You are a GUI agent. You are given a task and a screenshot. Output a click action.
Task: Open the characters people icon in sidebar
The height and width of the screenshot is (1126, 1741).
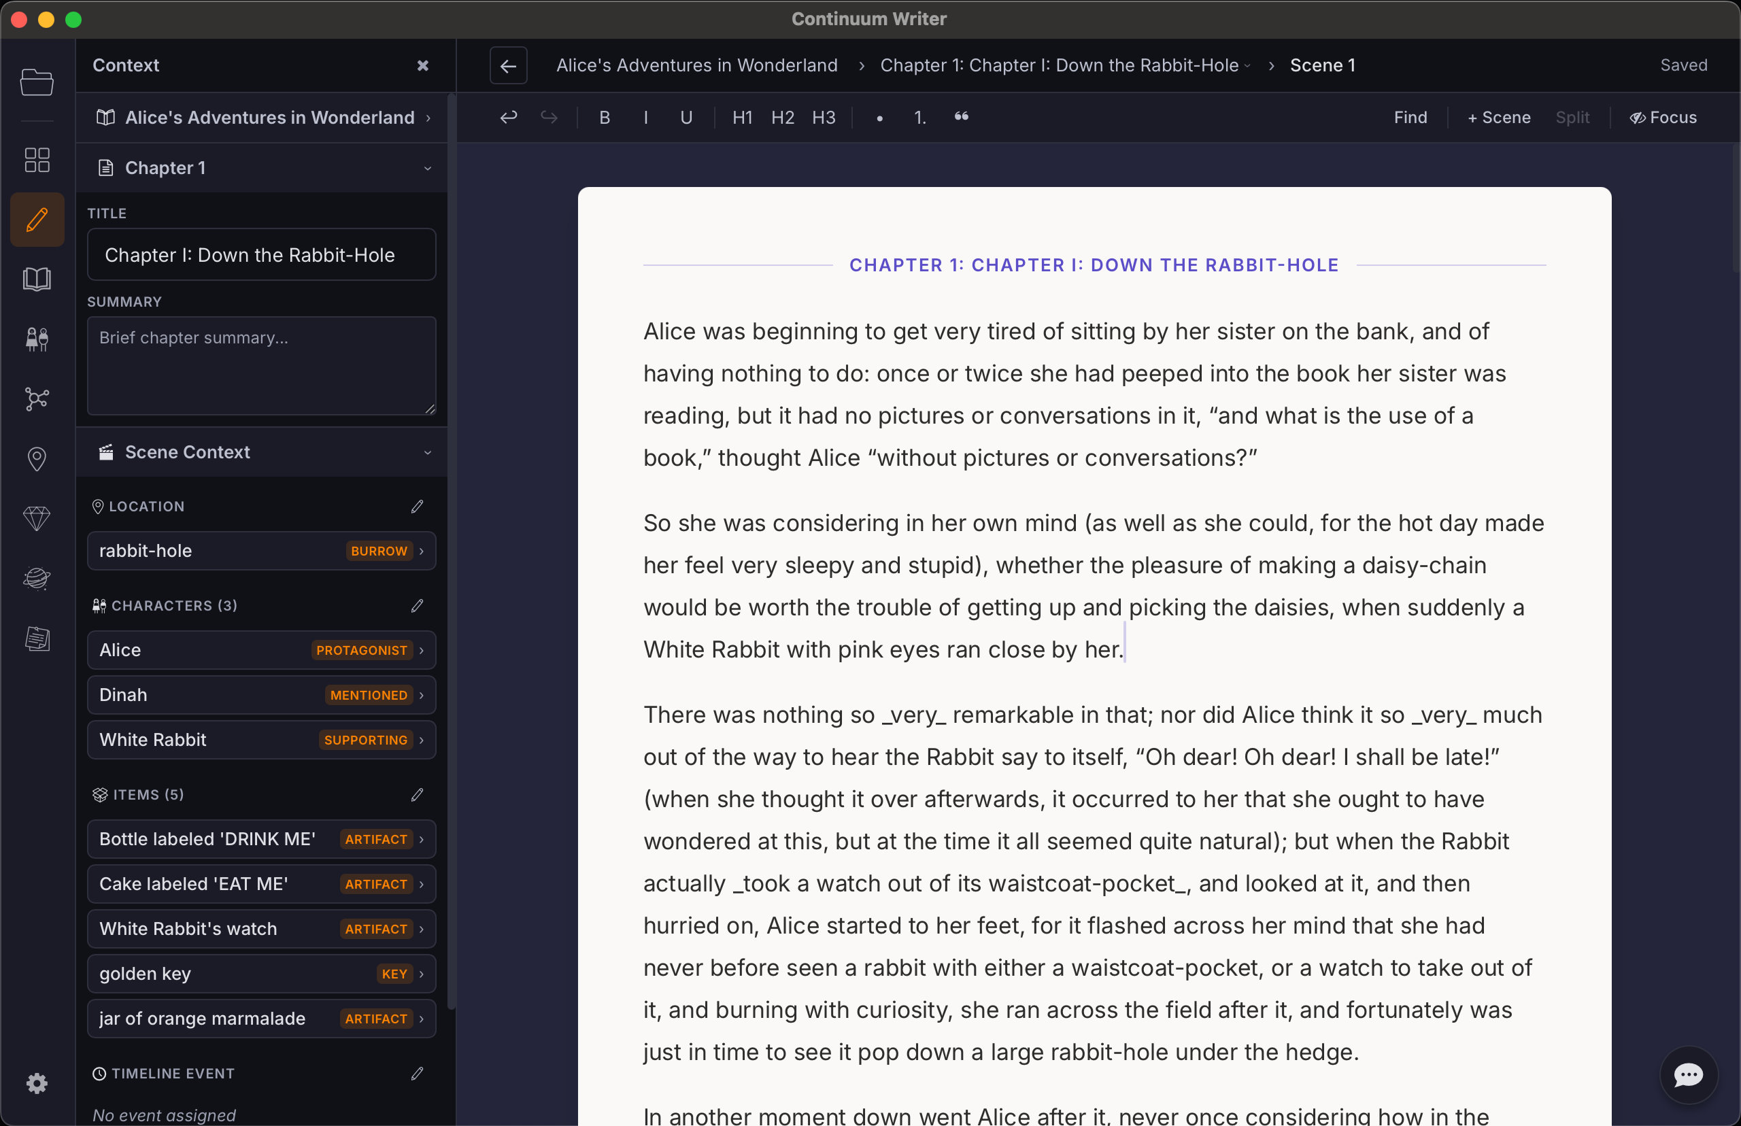(x=37, y=339)
